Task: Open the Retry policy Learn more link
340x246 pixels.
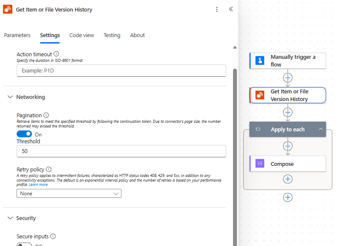Action: 38,185
